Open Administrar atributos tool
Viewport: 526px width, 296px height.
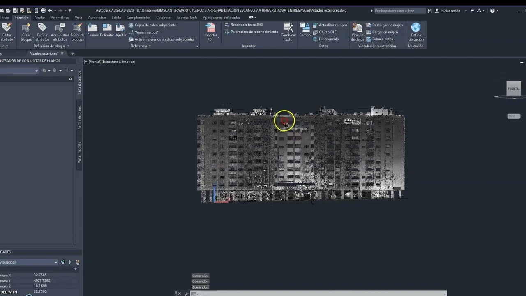click(x=60, y=32)
